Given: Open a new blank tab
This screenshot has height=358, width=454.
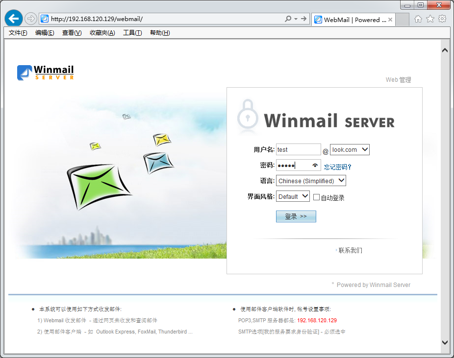Looking at the screenshot, I should click(x=402, y=20).
